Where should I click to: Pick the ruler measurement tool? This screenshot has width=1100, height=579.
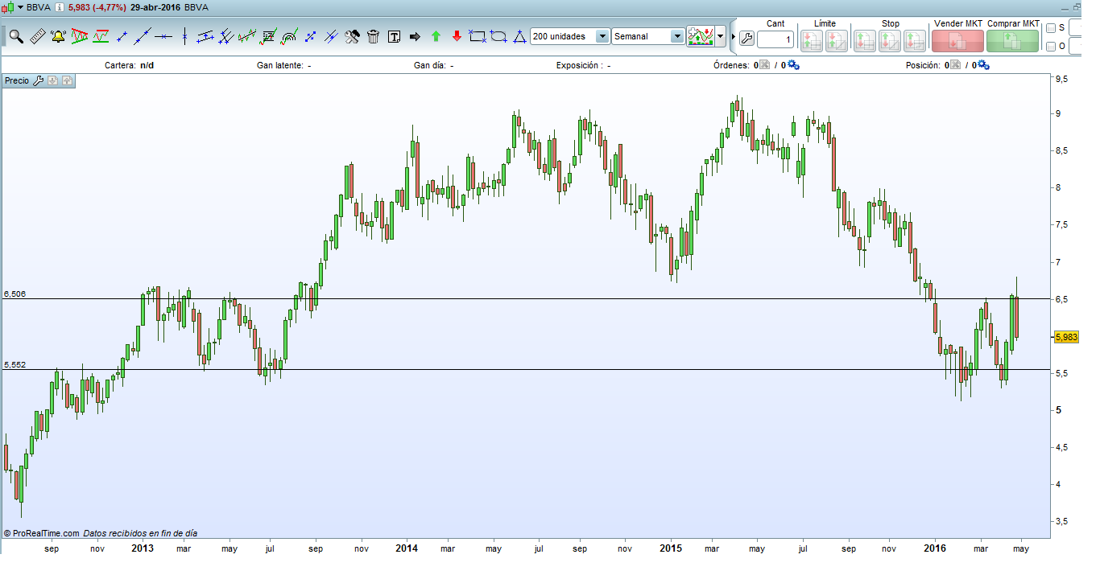click(37, 36)
